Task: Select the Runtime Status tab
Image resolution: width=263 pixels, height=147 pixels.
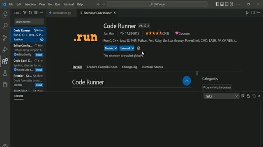Action: (152, 67)
